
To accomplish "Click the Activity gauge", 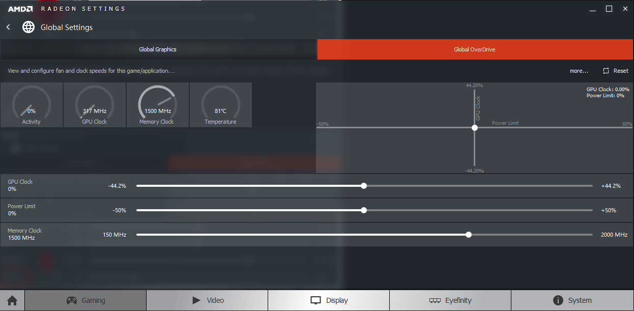I will [32, 105].
